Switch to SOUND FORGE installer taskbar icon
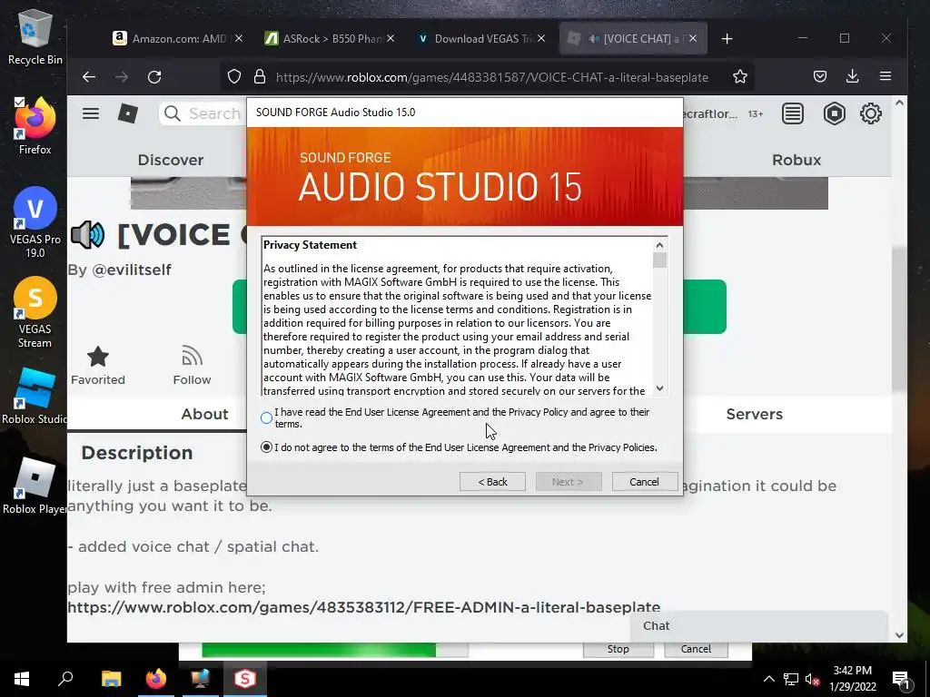Image resolution: width=930 pixels, height=697 pixels. coord(245,679)
